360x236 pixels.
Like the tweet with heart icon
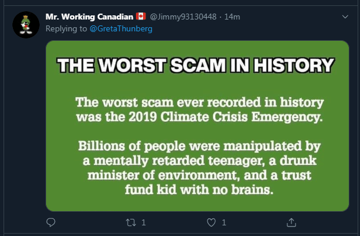211,222
